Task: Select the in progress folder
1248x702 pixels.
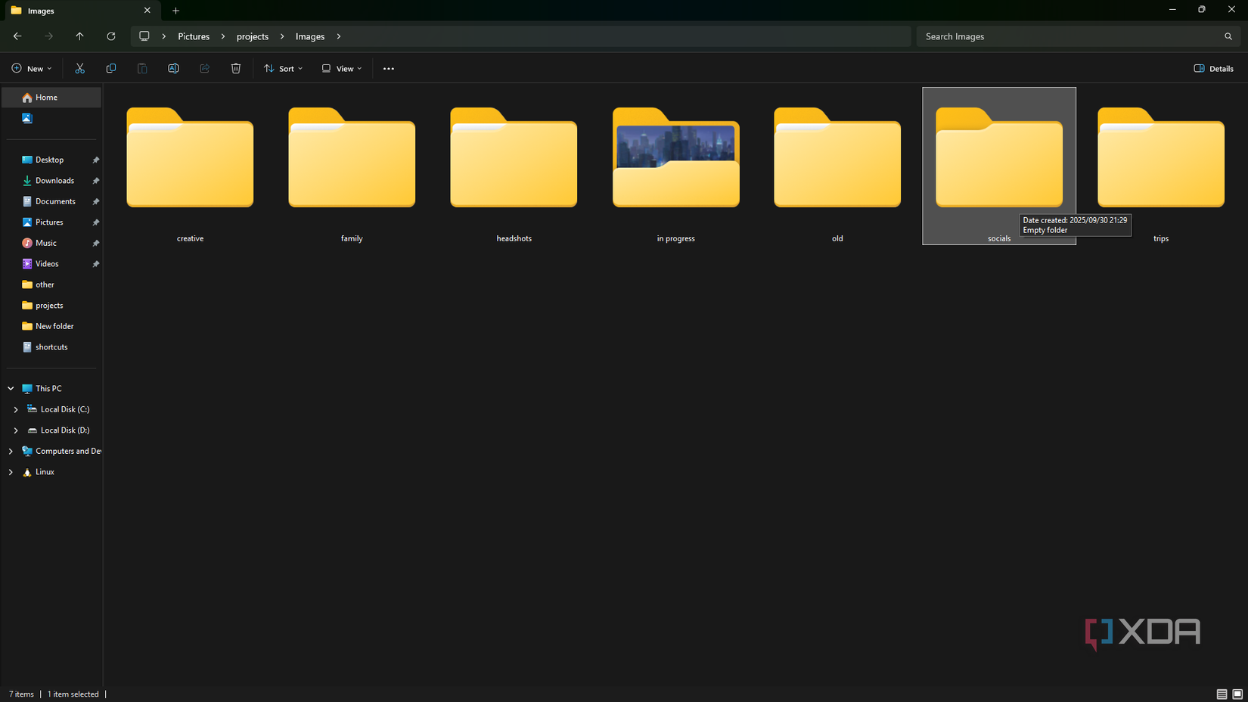Action: [x=675, y=166]
